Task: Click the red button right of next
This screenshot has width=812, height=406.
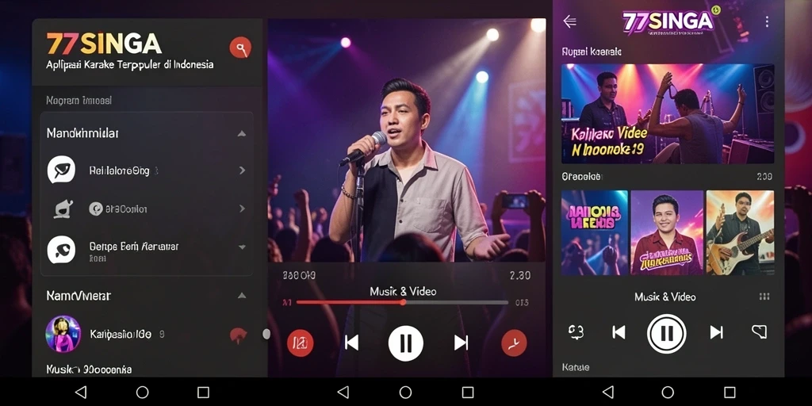Action: tap(514, 343)
